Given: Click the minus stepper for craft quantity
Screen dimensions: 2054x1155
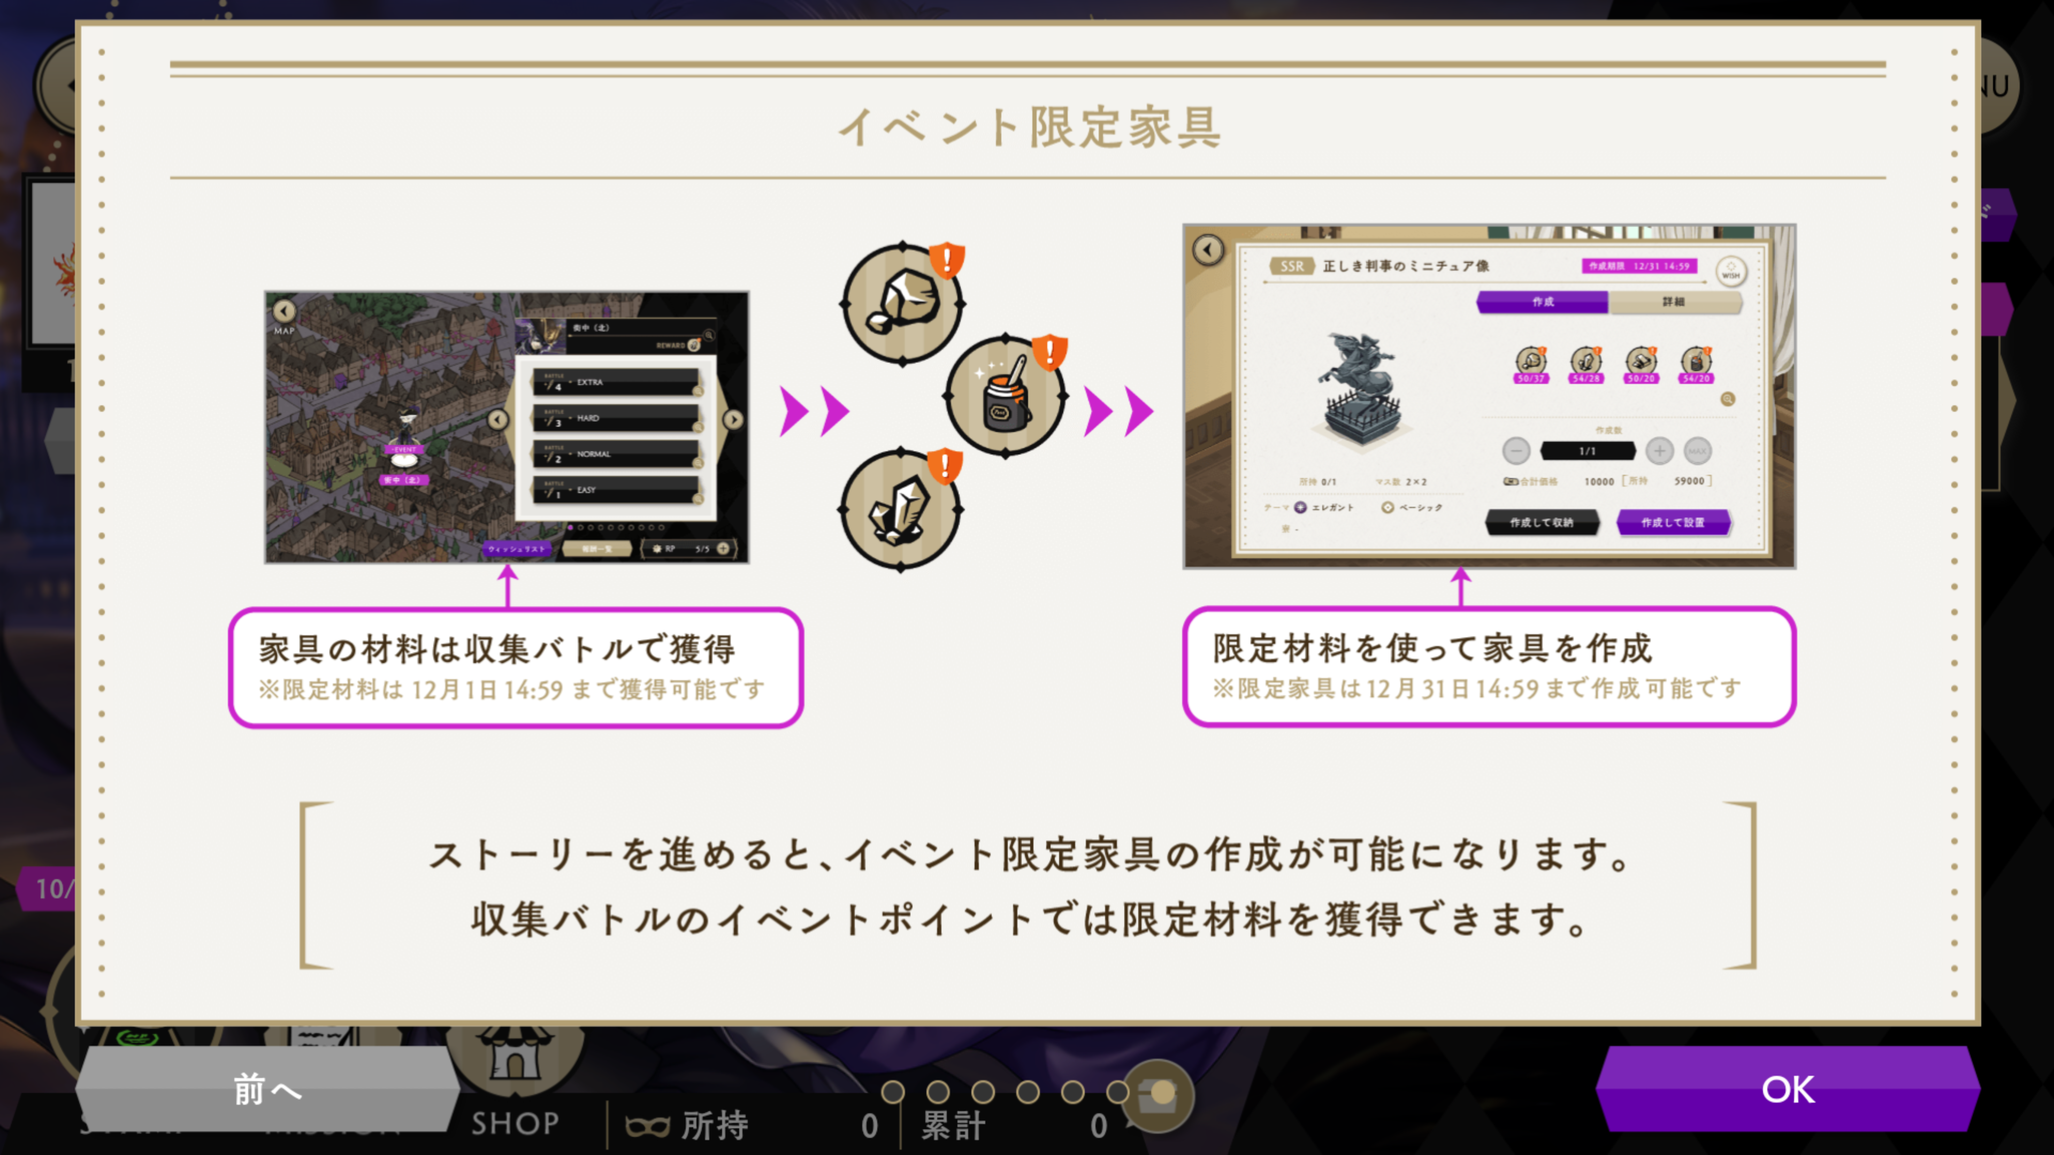Looking at the screenshot, I should [1516, 451].
